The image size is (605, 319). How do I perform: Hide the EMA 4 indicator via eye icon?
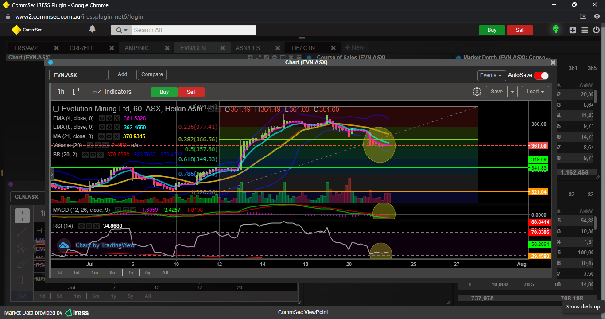tap(101, 118)
